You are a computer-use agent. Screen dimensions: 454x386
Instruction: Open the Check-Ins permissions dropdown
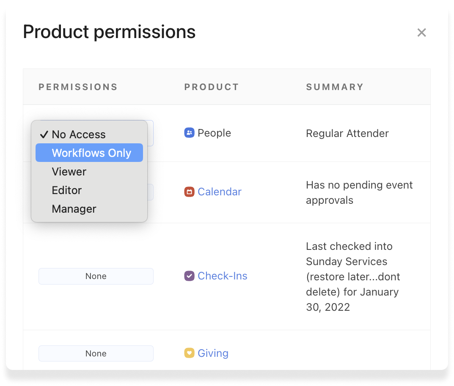[96, 276]
